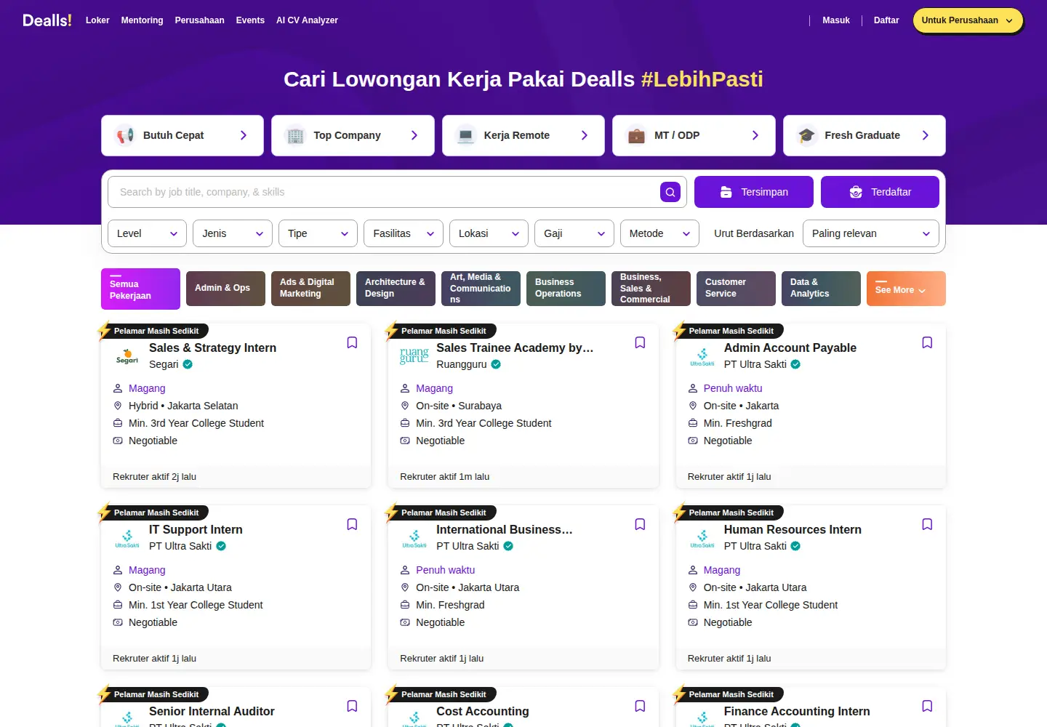This screenshot has width=1047, height=727.
Task: Click bookmark icon on Sales Trainee Academy card
Action: pyautogui.click(x=640, y=342)
